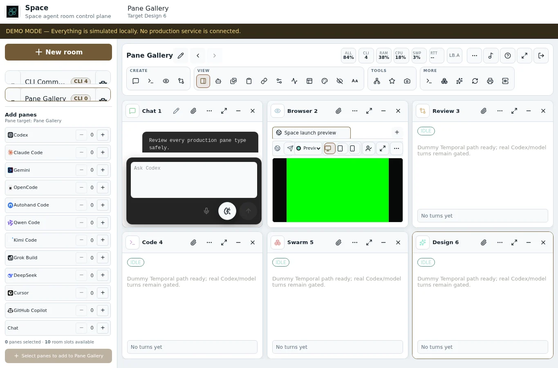The width and height of the screenshot is (558, 368).
Task: Toggle the split panel layout view button
Action: (x=203, y=81)
